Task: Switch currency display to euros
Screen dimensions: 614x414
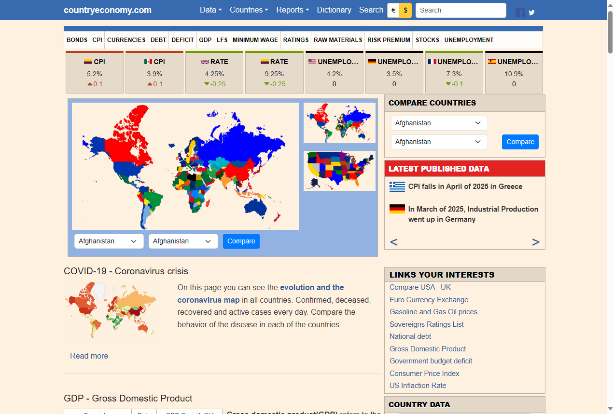Action: pos(393,10)
